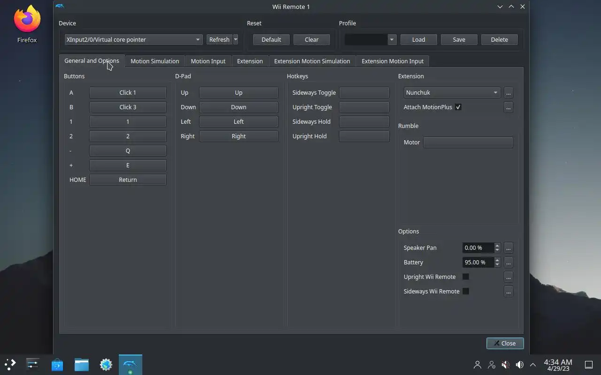Click the Speaker Pan value field
Viewport: 601px width, 375px height.
(x=478, y=248)
